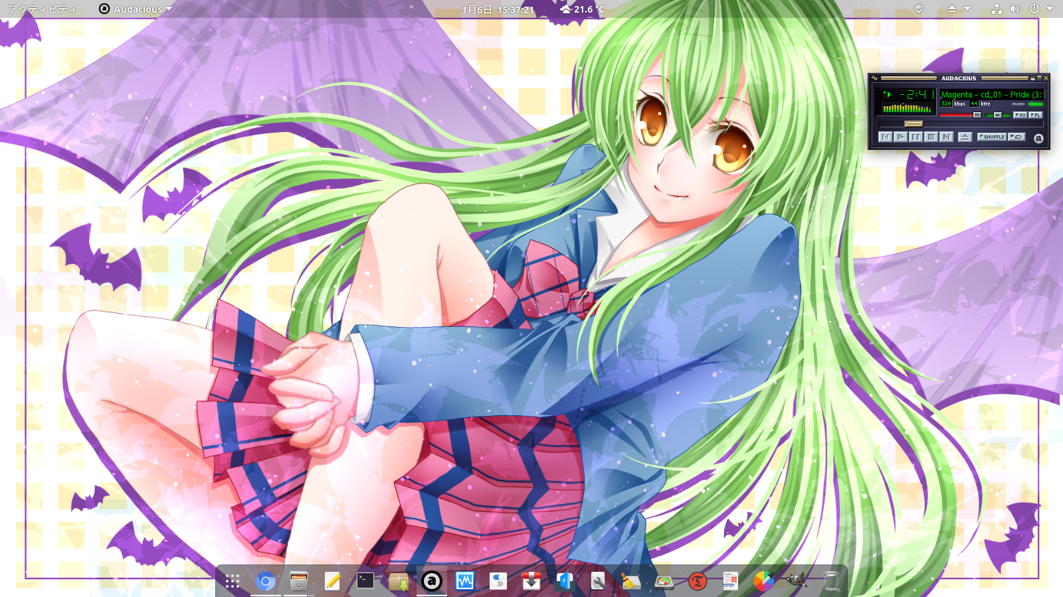
Task: Click the Eject button to open files
Action: pyautogui.click(x=965, y=137)
